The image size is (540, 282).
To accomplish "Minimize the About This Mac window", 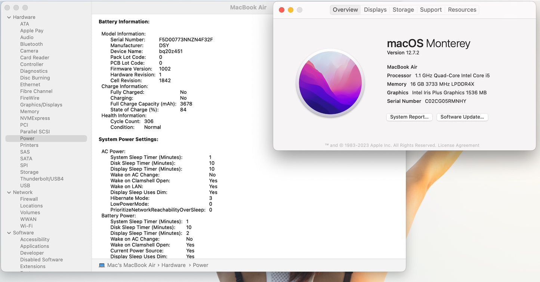I will (291, 10).
